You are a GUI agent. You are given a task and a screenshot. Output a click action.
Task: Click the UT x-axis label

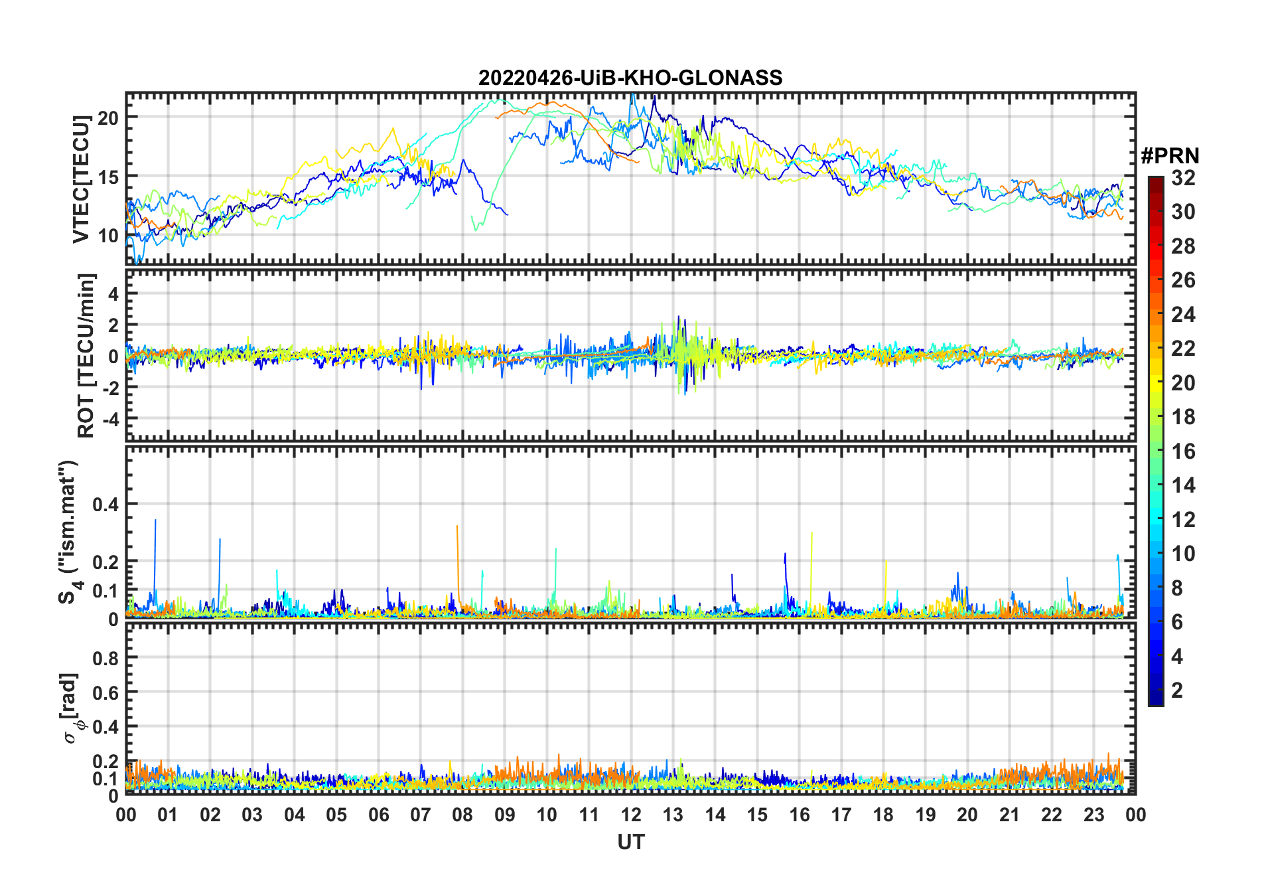pyautogui.click(x=630, y=843)
